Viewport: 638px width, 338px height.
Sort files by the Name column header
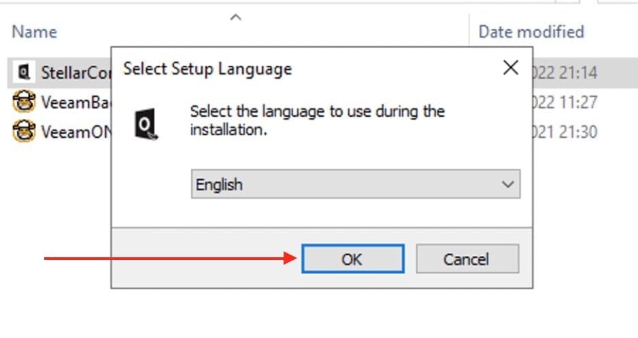35,32
